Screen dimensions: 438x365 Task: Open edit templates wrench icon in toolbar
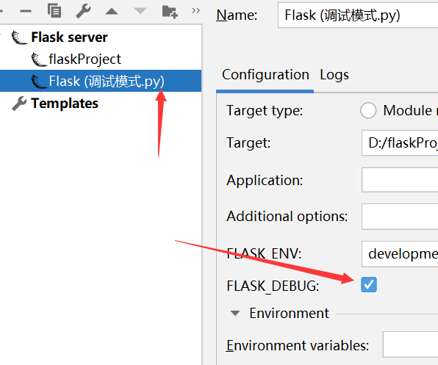[83, 11]
